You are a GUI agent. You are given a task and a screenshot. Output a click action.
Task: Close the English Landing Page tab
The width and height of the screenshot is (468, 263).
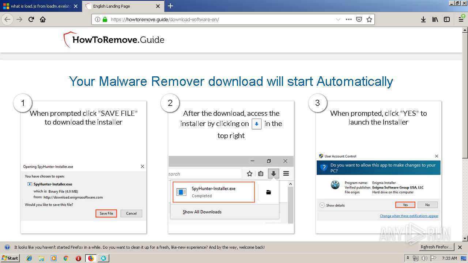[x=158, y=6]
